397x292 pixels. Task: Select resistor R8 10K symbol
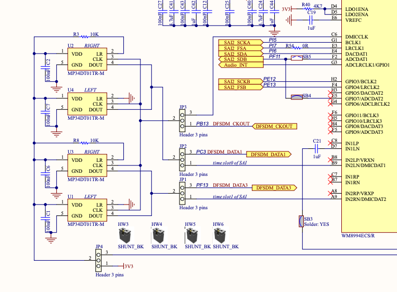[84, 143]
